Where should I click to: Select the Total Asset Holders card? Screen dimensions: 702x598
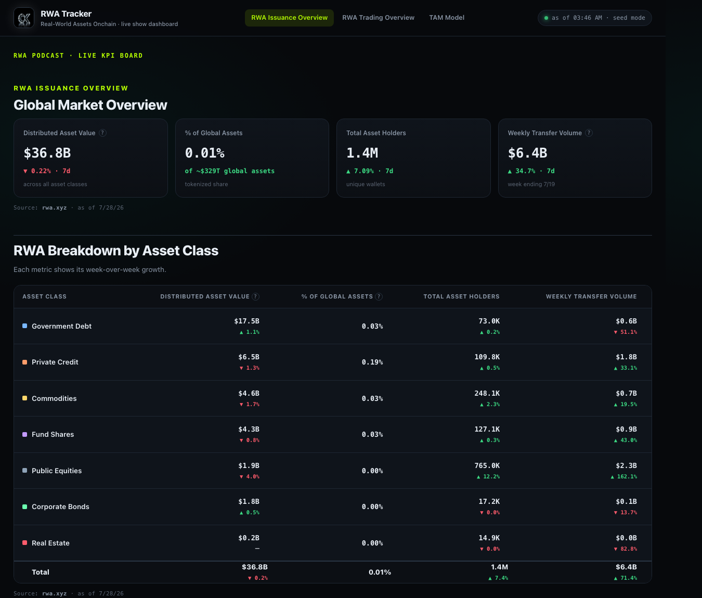click(x=413, y=158)
